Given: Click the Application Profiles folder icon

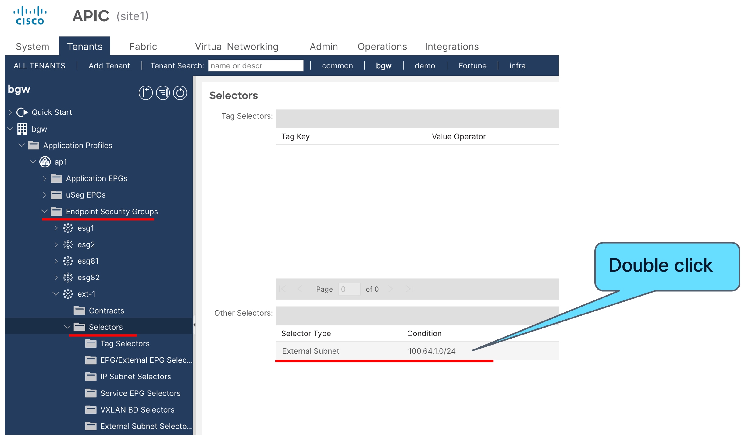Looking at the screenshot, I should tap(34, 145).
